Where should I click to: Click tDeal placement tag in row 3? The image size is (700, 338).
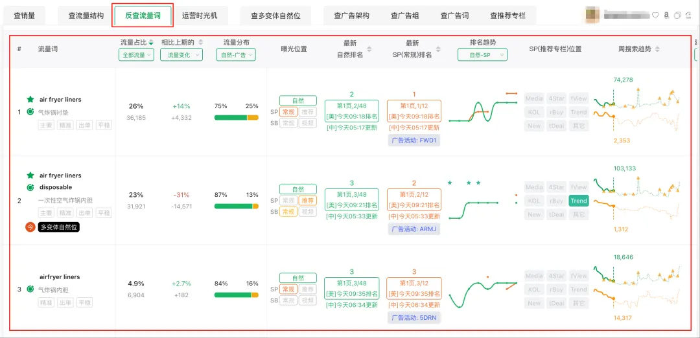[556, 303]
